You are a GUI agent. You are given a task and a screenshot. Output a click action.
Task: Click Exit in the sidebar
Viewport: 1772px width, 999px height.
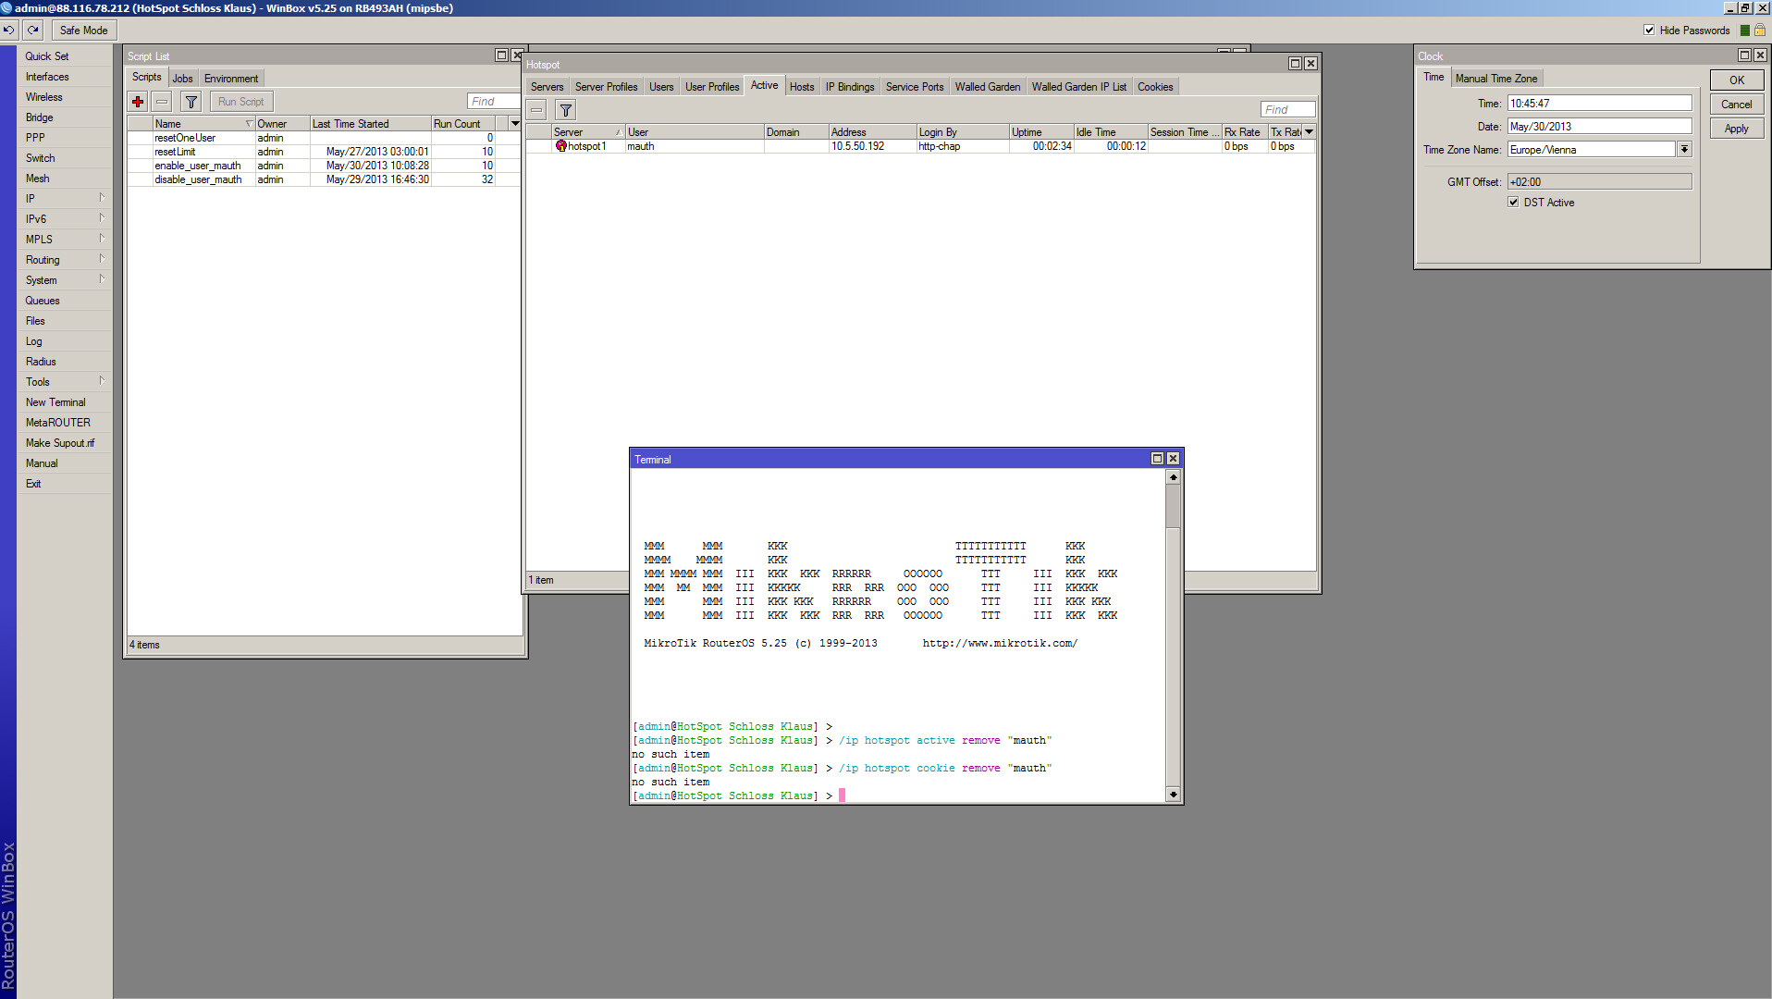click(64, 484)
